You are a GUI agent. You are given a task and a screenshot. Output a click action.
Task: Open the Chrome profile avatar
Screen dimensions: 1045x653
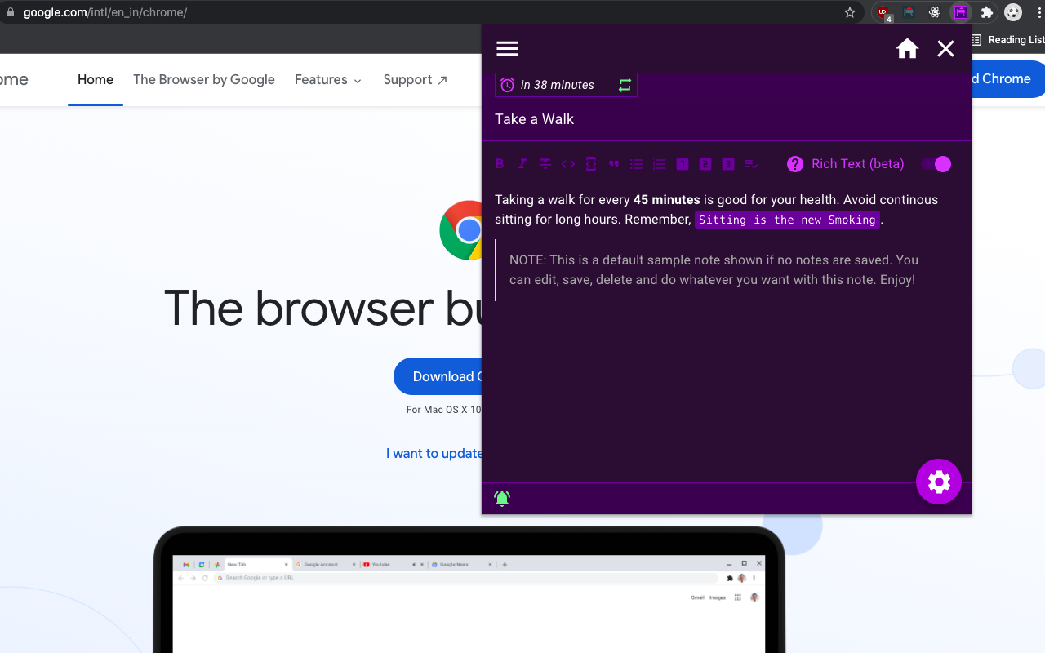(1013, 12)
